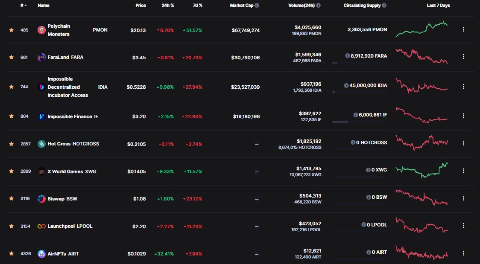This screenshot has width=480, height=264.
Task: Expand the options menu for Launchpool
Action: tap(463, 226)
